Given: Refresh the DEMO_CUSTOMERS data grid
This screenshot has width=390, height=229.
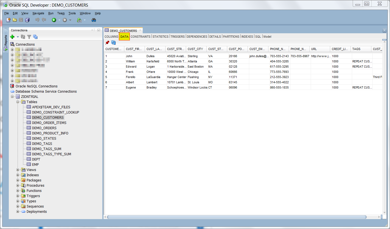Looking at the screenshot, I should coord(113,43).
